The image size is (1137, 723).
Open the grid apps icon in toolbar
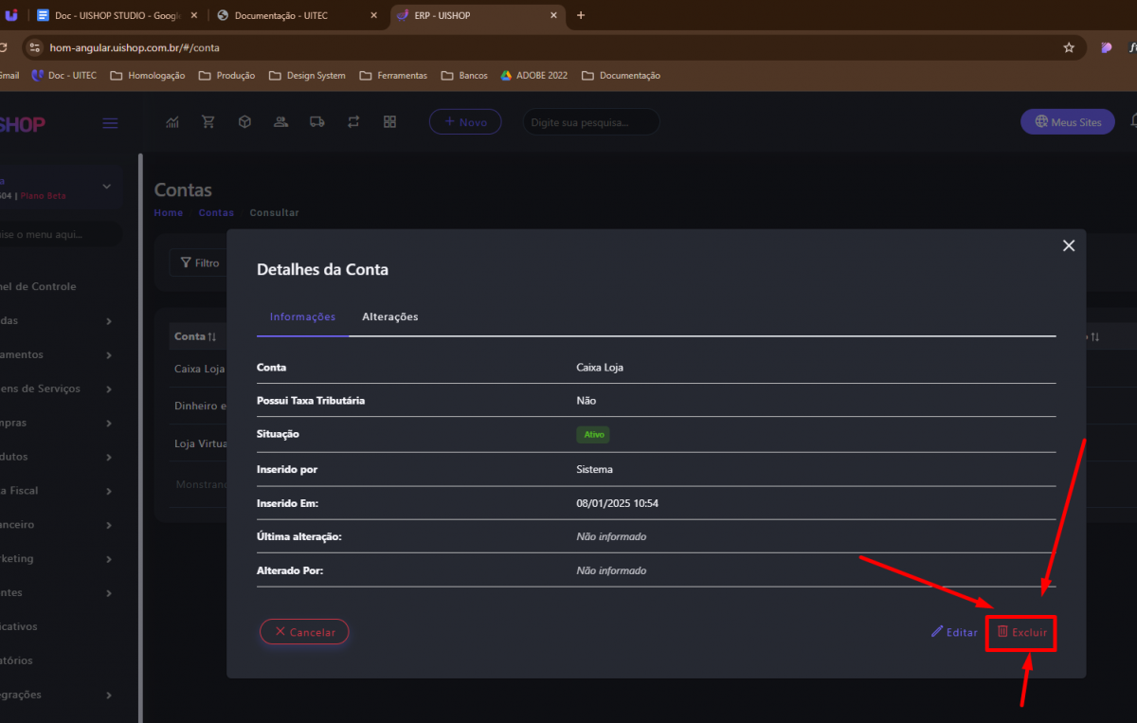(x=389, y=122)
